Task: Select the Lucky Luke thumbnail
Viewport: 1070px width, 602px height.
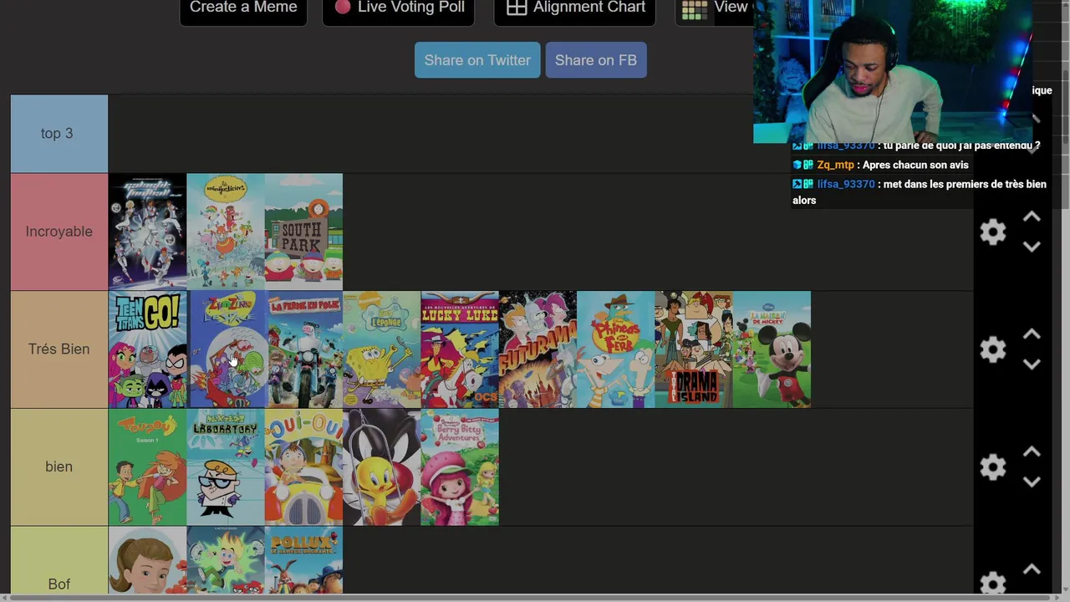Action: point(460,349)
